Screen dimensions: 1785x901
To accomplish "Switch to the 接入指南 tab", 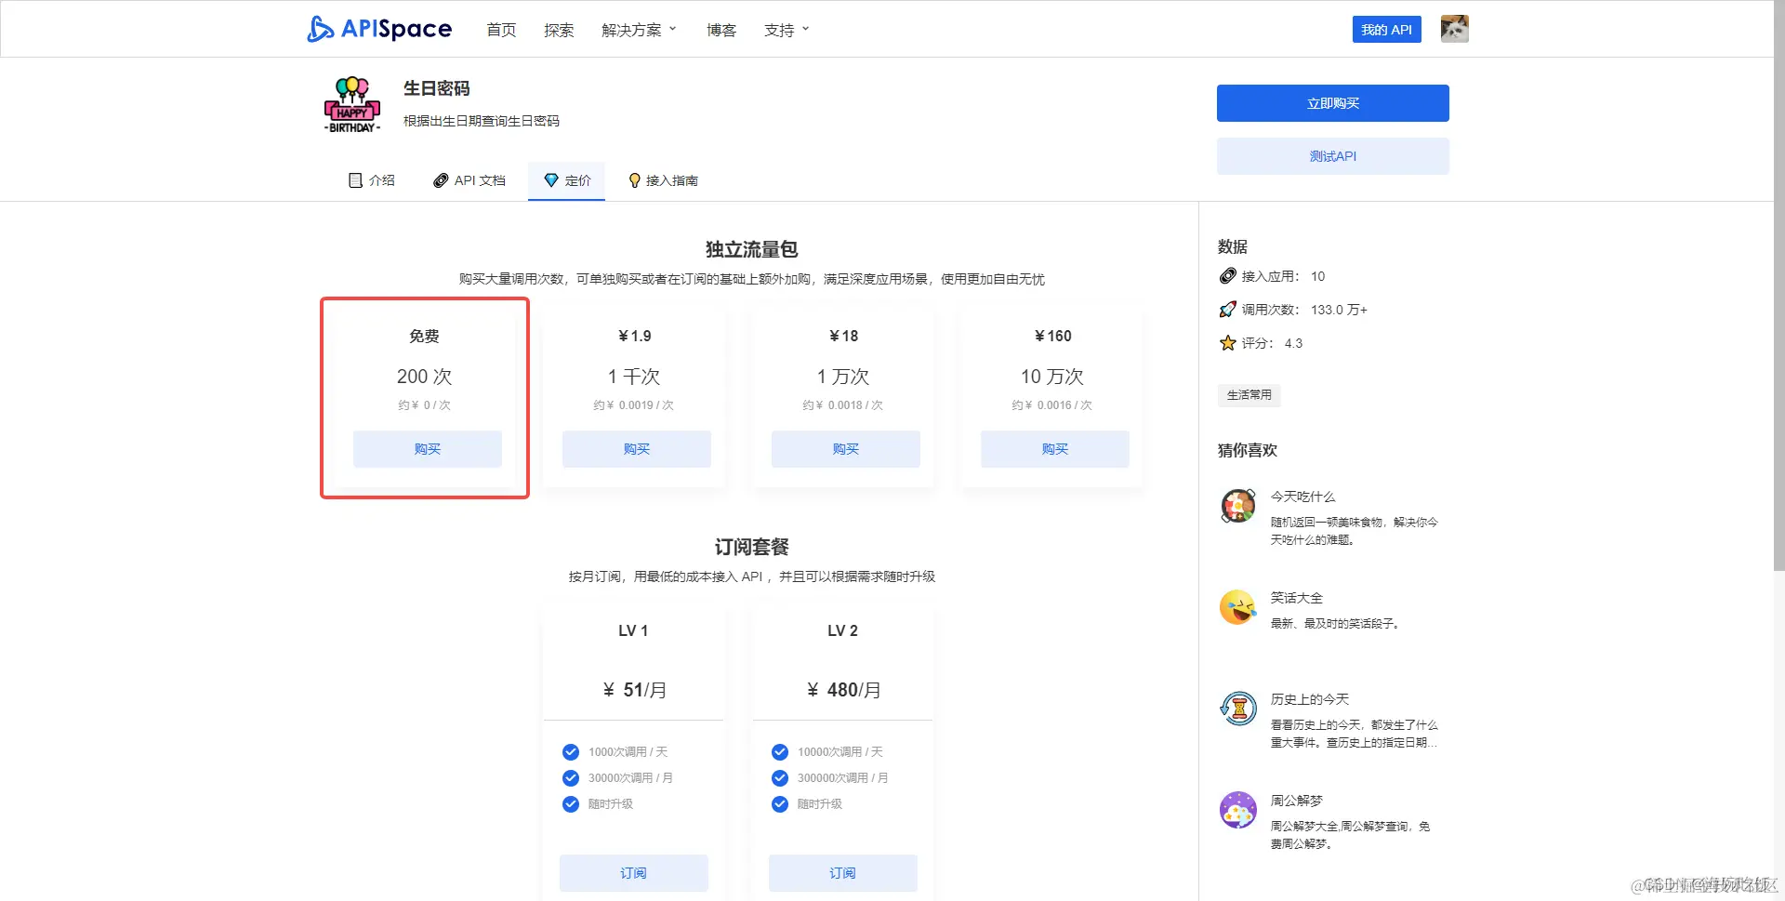I will pos(663,180).
